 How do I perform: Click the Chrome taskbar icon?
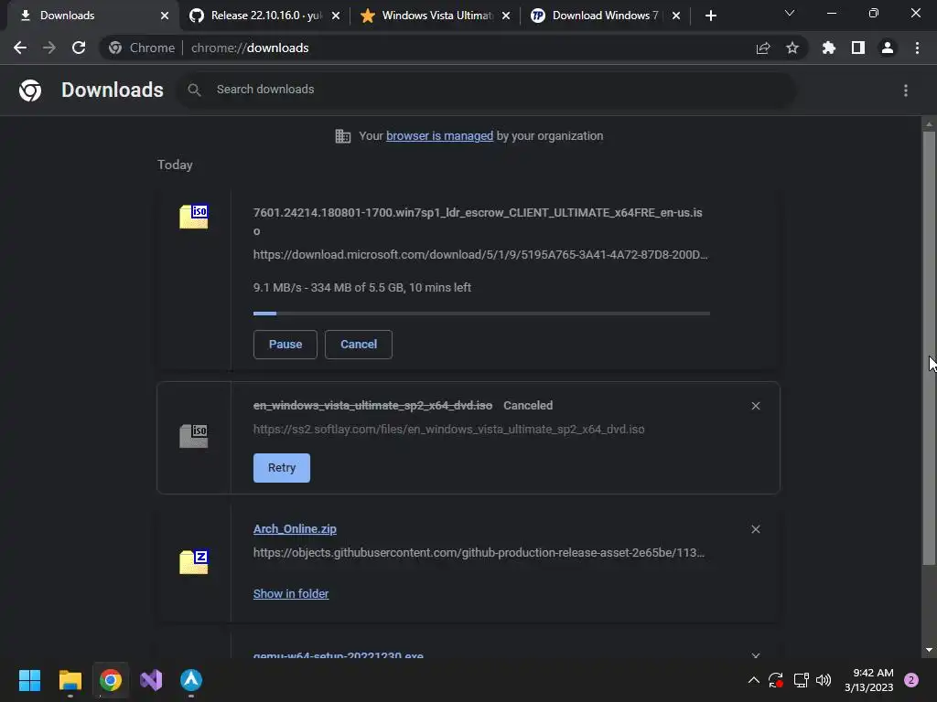pyautogui.click(x=111, y=680)
